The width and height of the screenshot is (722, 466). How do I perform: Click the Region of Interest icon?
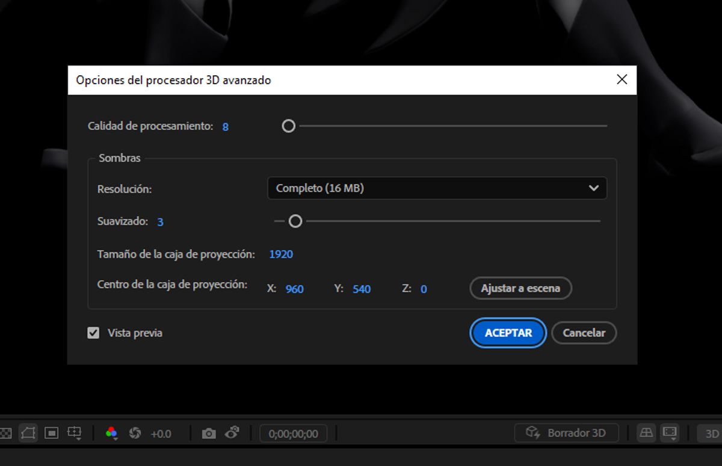pos(50,432)
